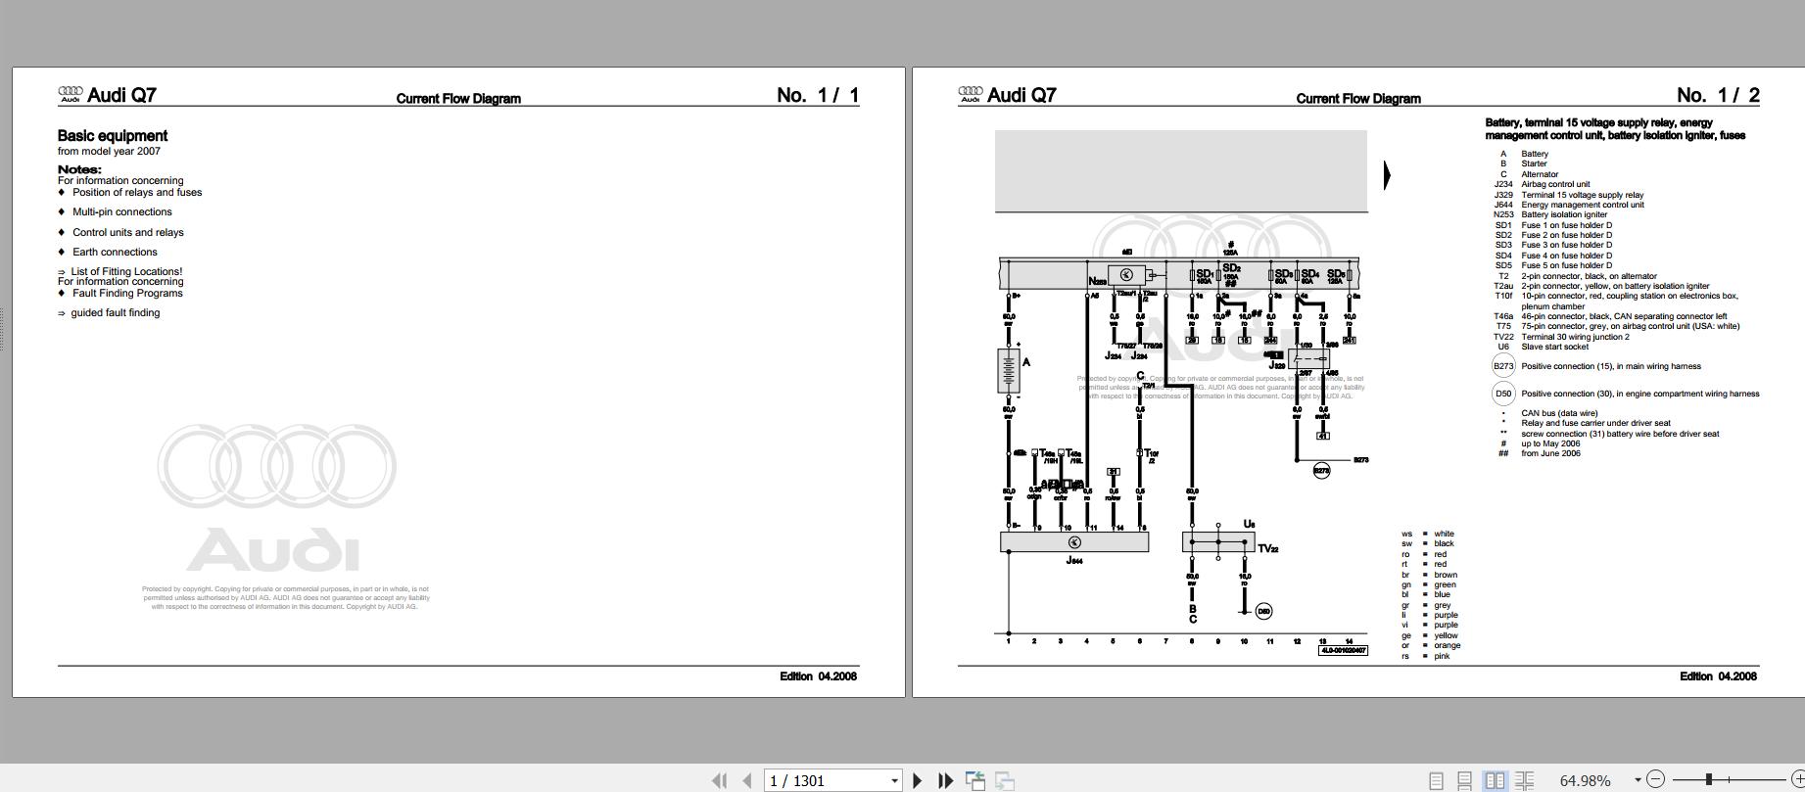Click the D50 circle symbol in legend
The height and width of the screenshot is (792, 1805).
[1502, 394]
